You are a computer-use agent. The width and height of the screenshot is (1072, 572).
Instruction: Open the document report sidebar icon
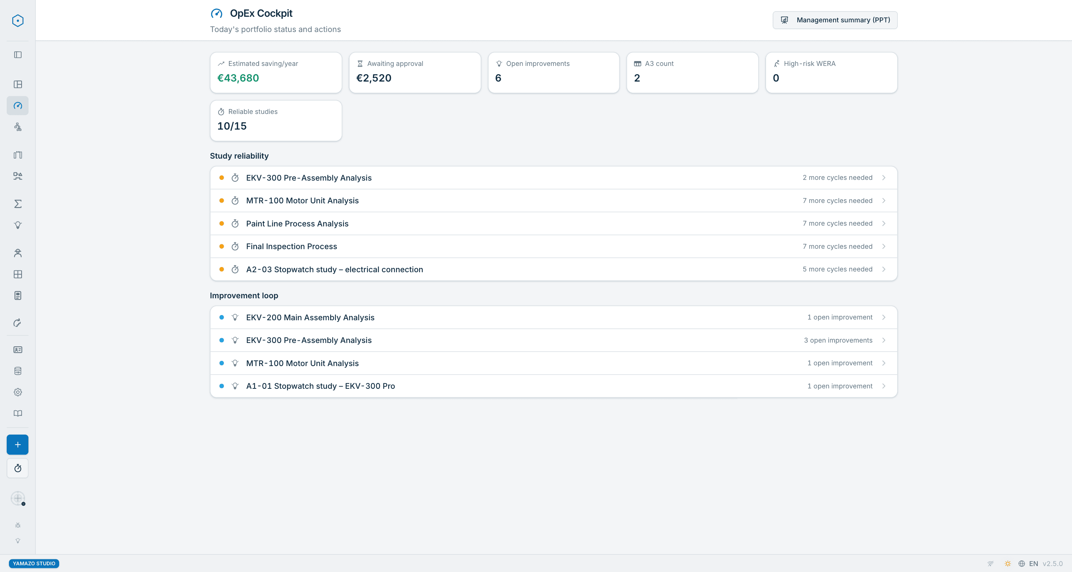tap(17, 295)
